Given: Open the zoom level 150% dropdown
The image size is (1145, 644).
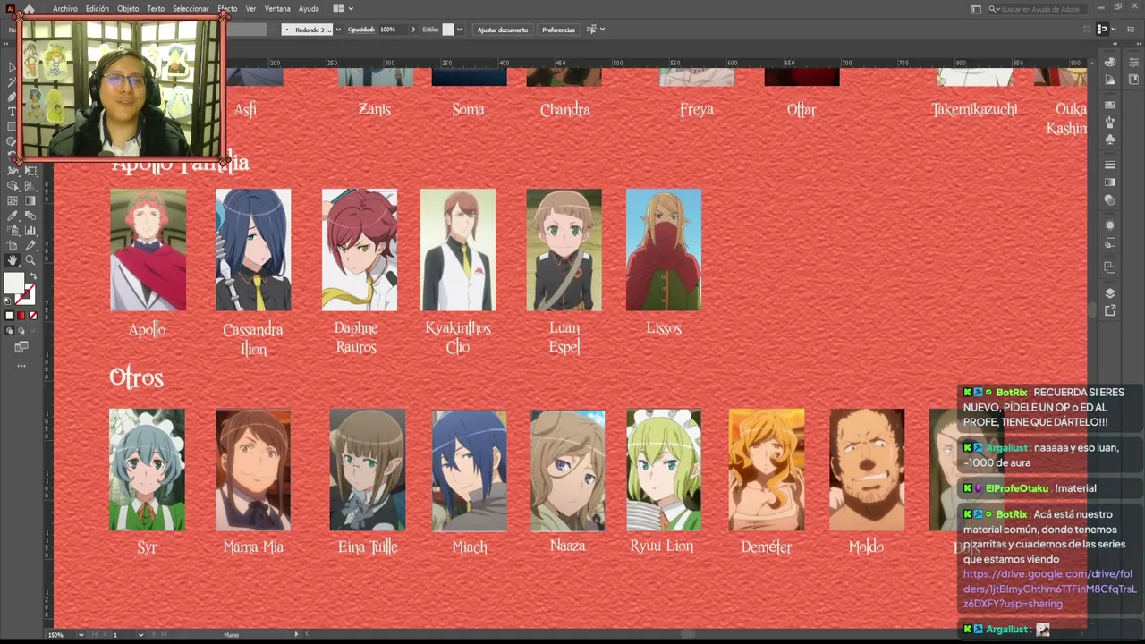Looking at the screenshot, I should (81, 635).
